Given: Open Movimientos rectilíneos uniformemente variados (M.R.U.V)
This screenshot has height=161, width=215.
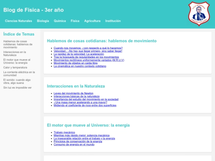Looking at the screenshot, I should click(89, 60).
